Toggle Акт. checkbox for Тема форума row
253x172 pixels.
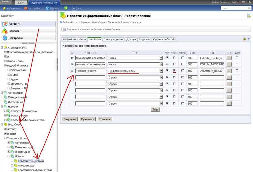(x=167, y=58)
